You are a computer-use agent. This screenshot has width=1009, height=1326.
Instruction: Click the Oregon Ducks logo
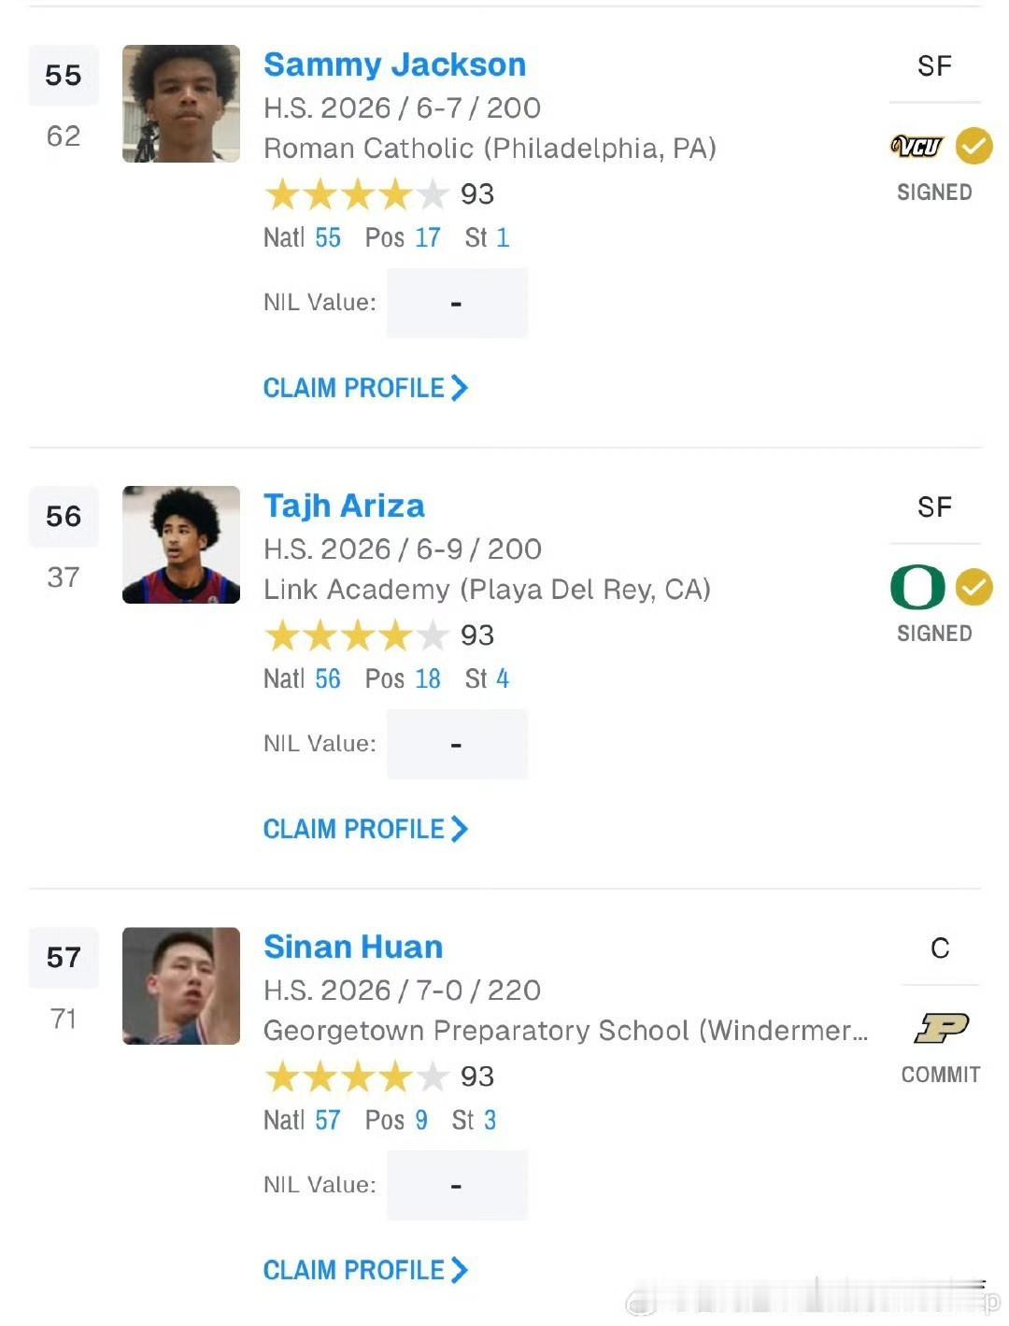(x=917, y=587)
